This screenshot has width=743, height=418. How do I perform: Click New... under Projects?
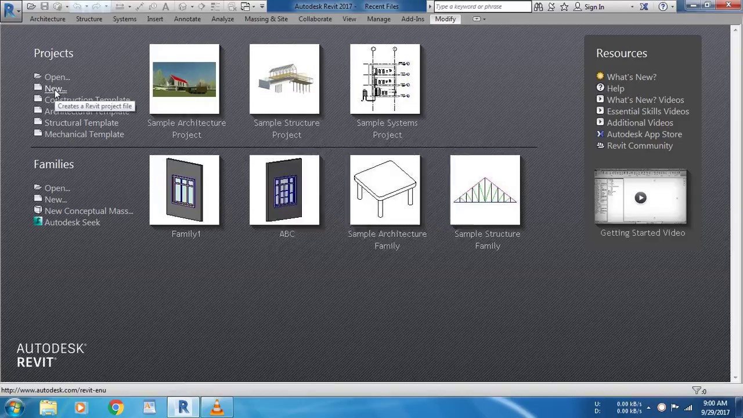[x=55, y=88]
